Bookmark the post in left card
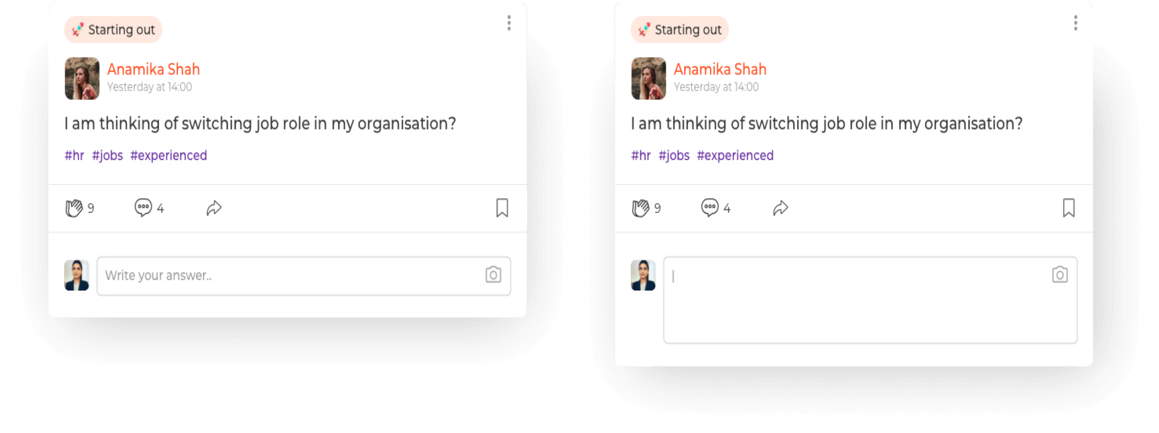Screen dimensions: 1159x433 click(502, 208)
